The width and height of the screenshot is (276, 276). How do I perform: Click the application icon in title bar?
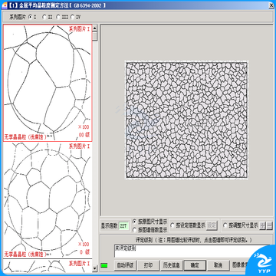click(5, 5)
